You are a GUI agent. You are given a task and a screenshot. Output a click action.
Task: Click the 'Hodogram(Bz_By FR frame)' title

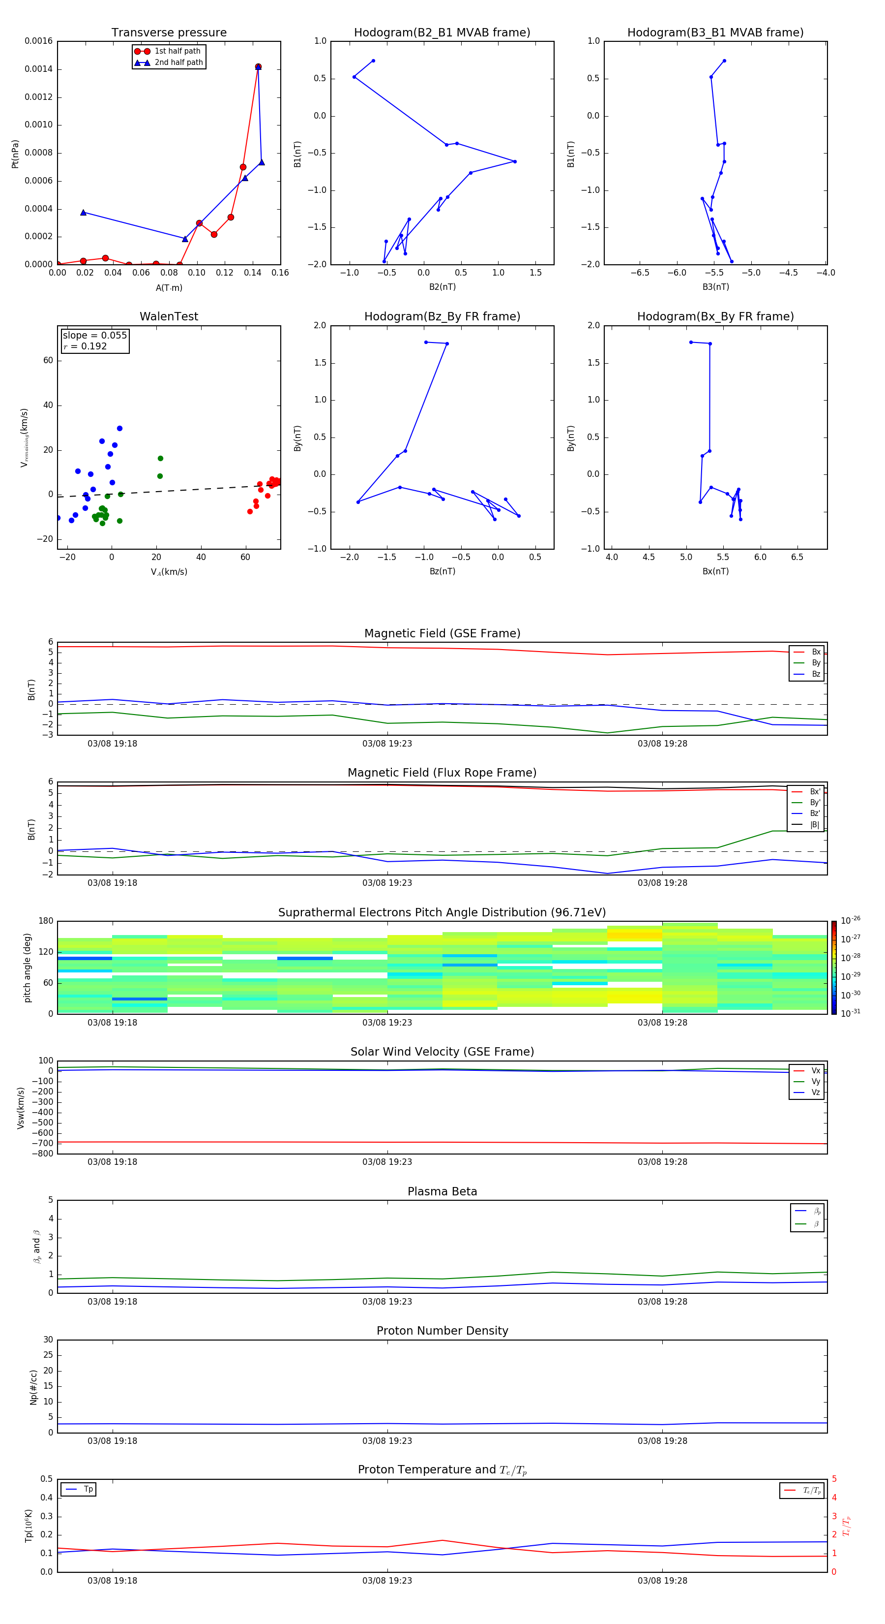[442, 316]
